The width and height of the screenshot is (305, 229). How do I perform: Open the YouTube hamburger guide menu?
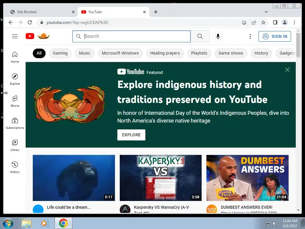[15, 36]
